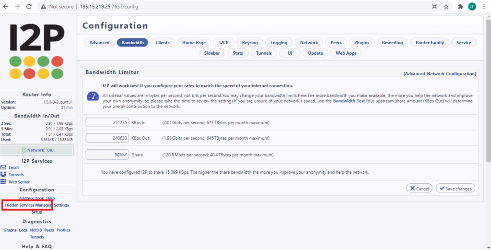Open Hidden Services Manager link
This screenshot has width=491, height=250.
click(28, 205)
